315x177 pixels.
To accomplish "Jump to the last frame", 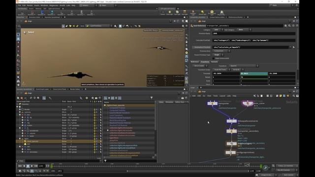I will [36, 166].
